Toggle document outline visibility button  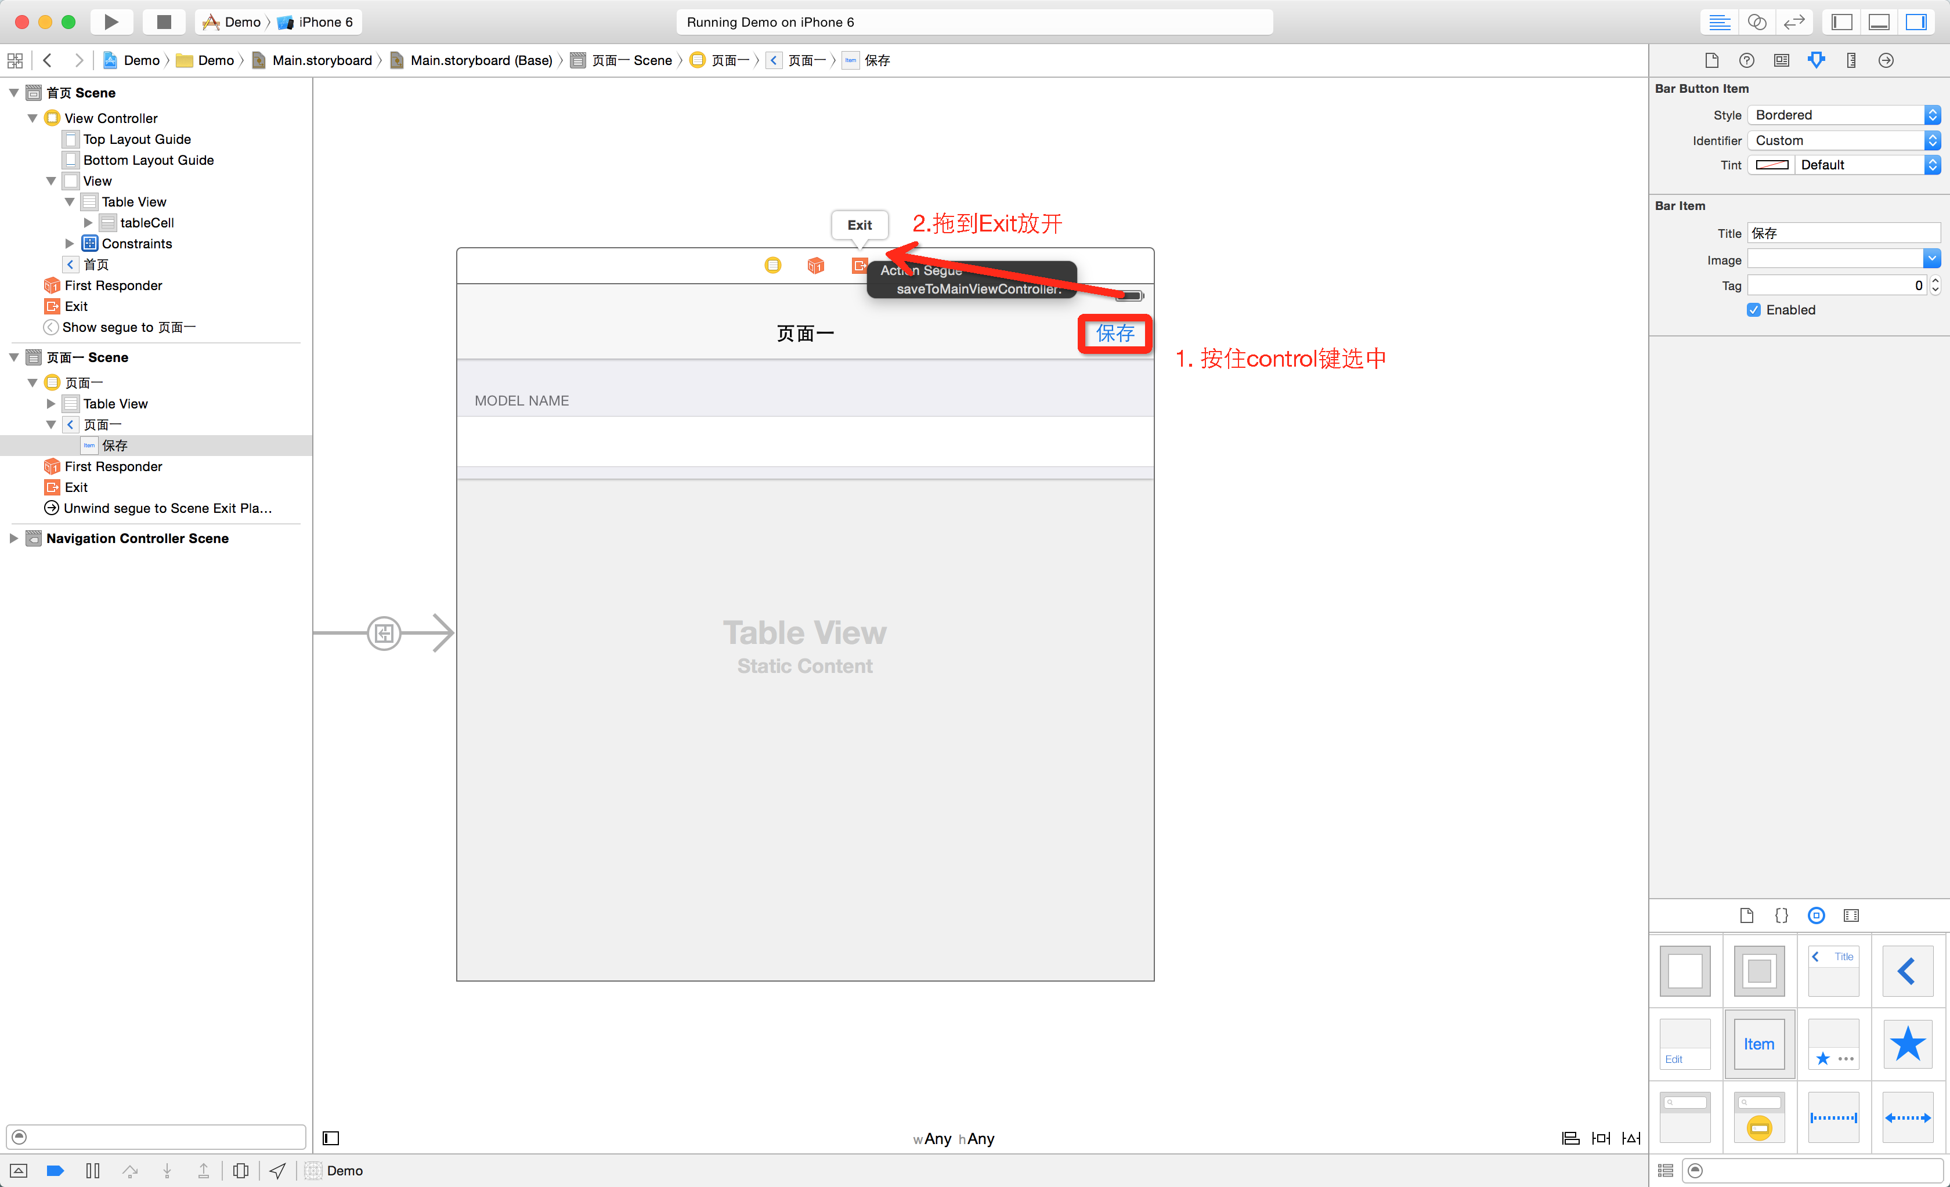[x=331, y=1138]
